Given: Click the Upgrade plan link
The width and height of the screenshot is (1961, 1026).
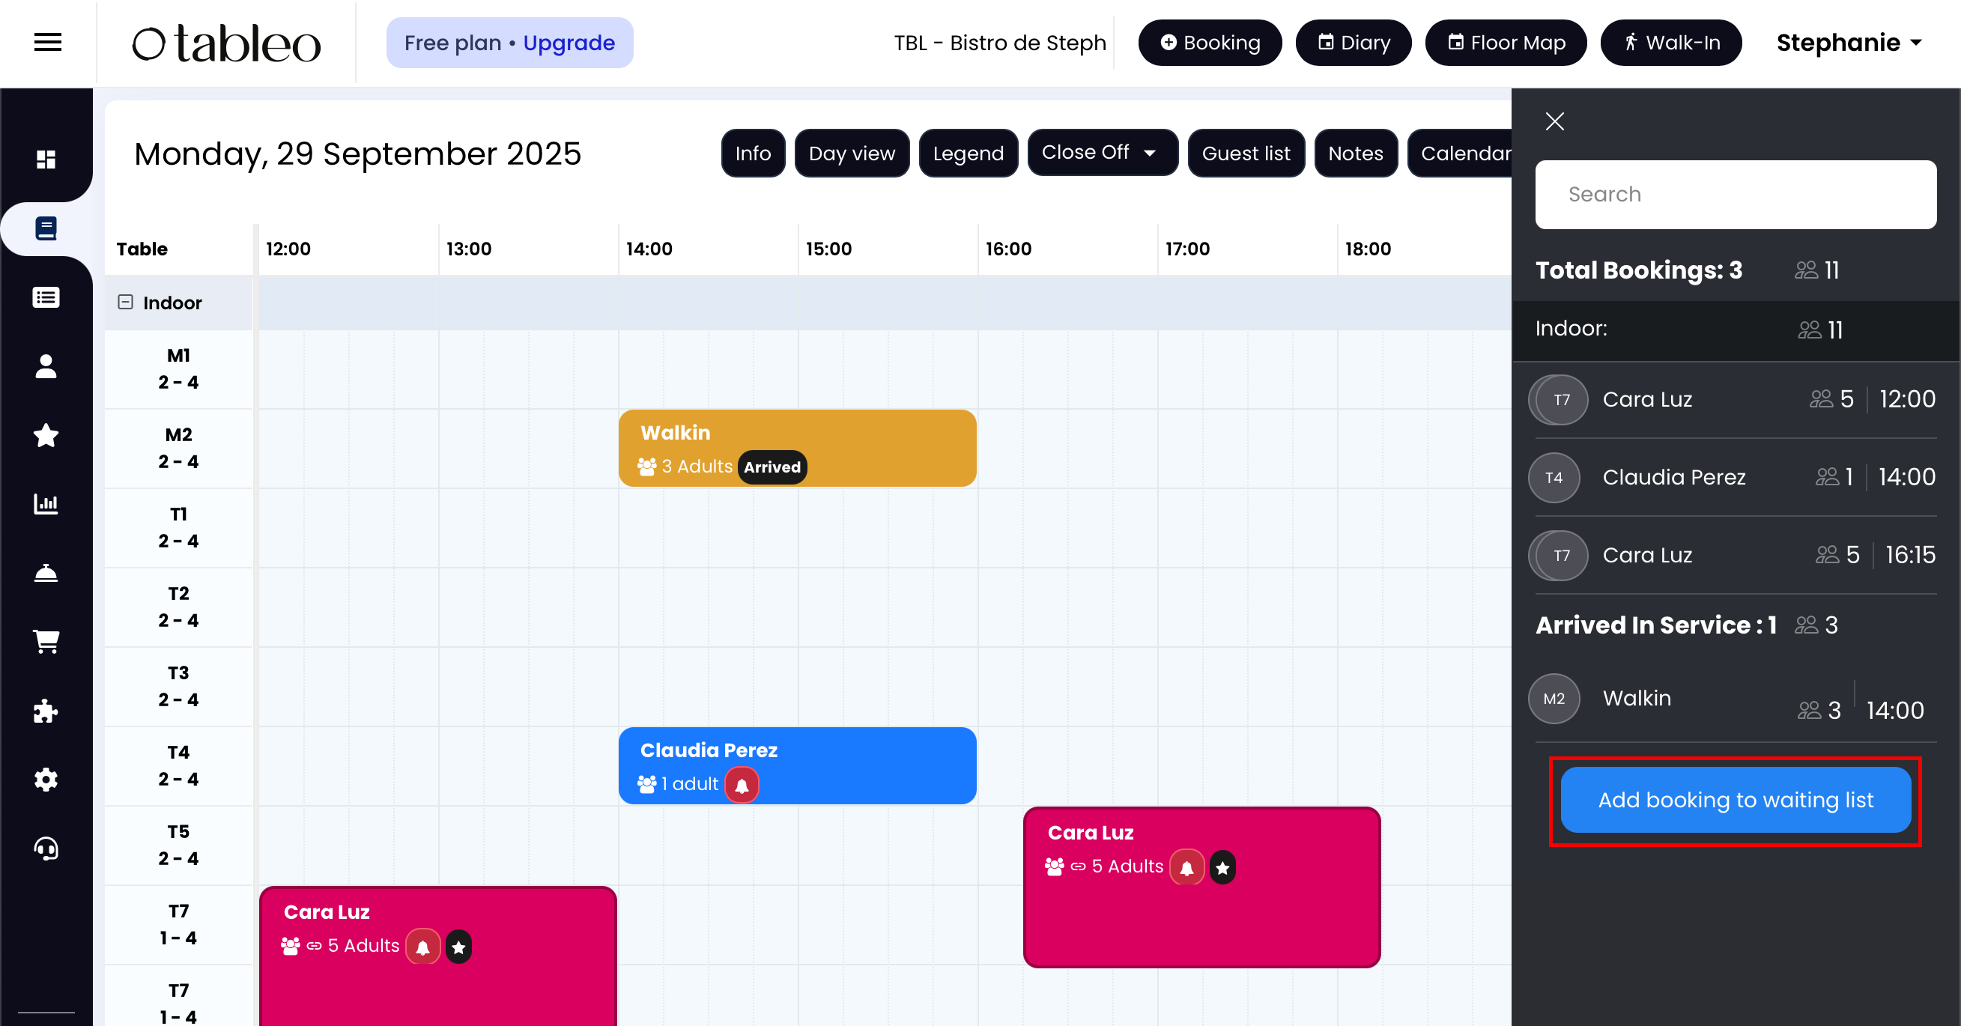Looking at the screenshot, I should point(569,43).
